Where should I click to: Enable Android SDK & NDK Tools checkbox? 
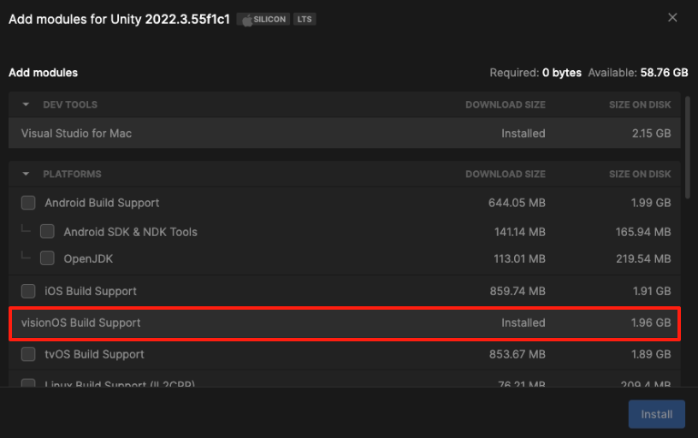coord(47,232)
